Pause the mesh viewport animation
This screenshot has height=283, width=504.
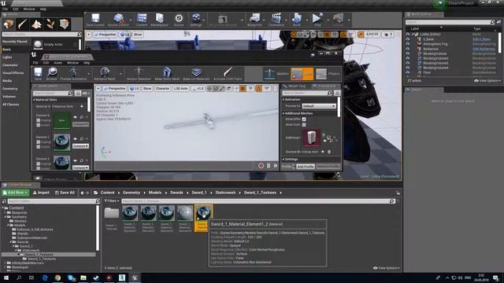pos(269,166)
